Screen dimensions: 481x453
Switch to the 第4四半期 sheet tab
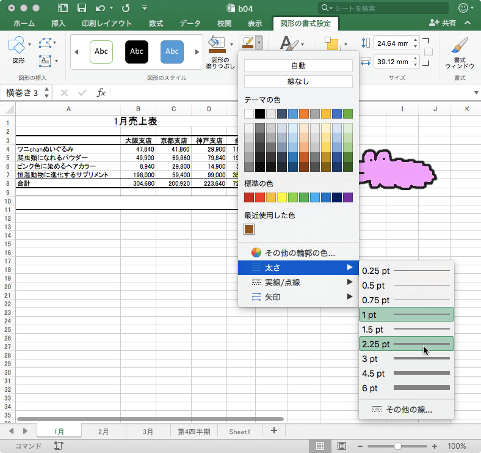click(194, 432)
